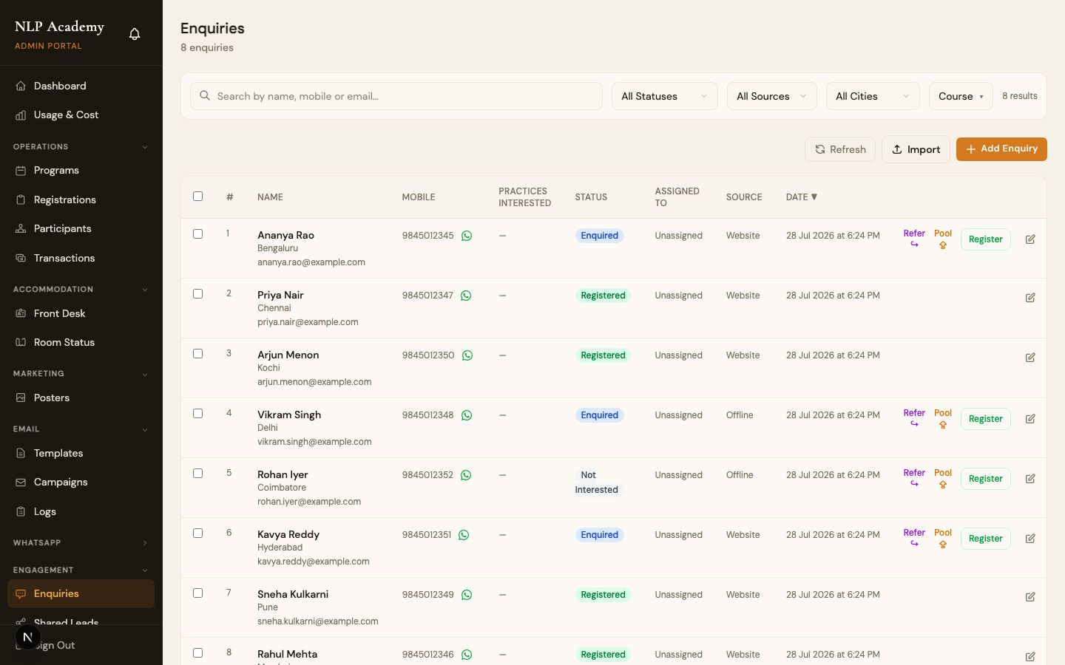Check the box for Arjun Menon
Image resolution: width=1065 pixels, height=665 pixels.
(197, 354)
